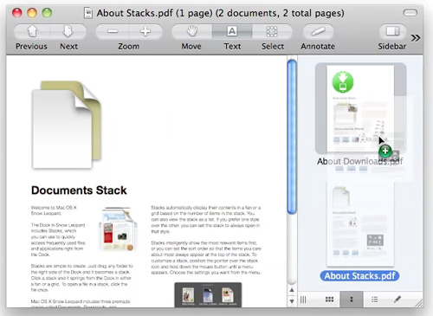Switch sidebar to table of contents view
Screen dimensions: 433x316
click(374, 300)
